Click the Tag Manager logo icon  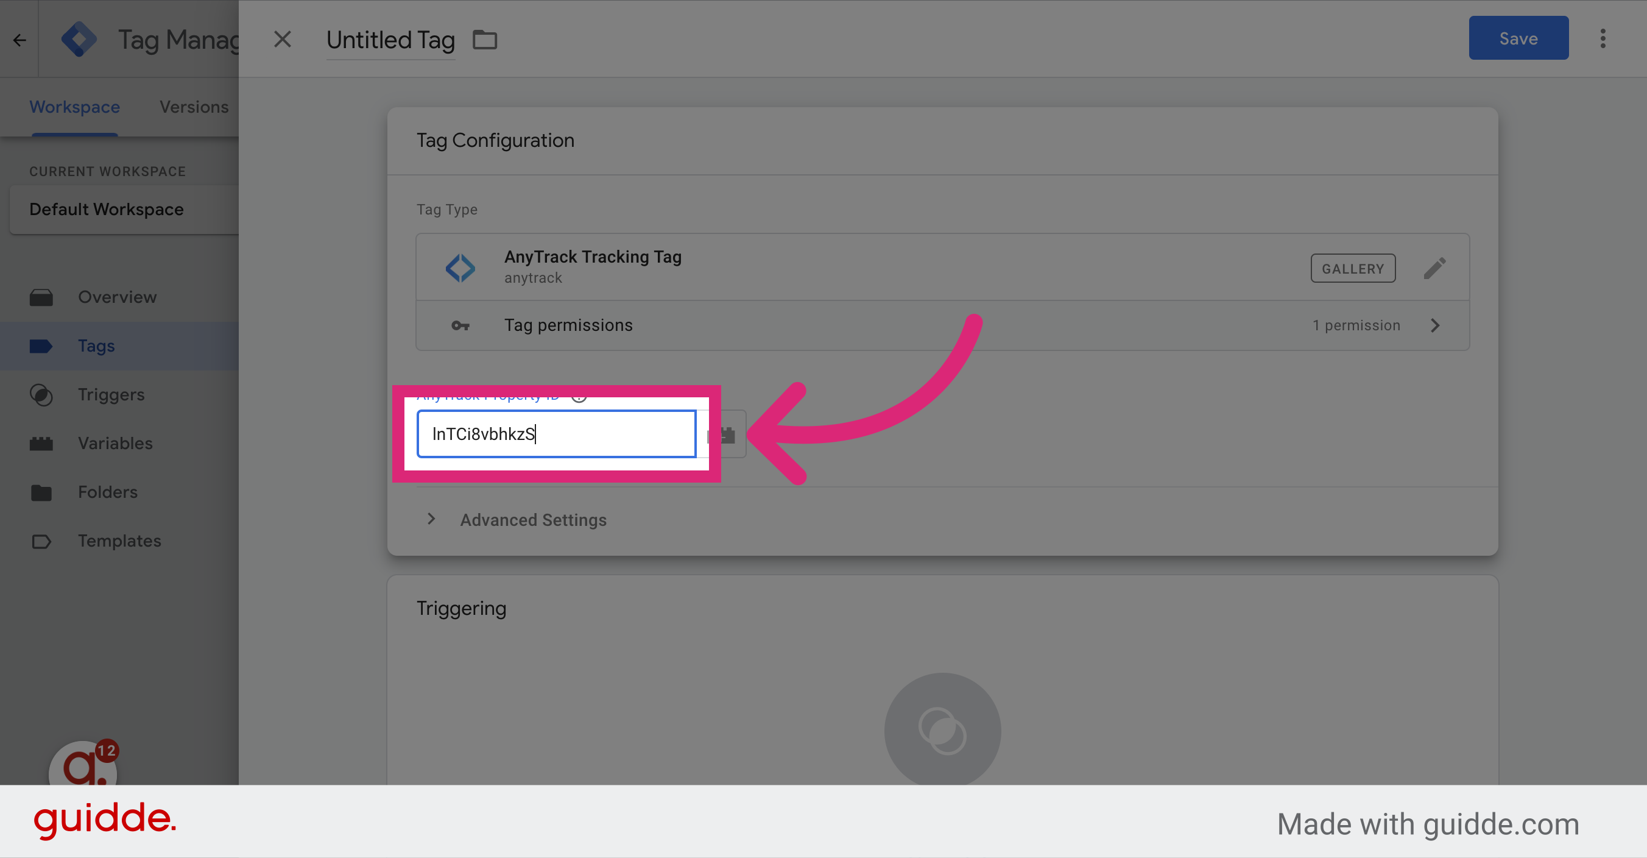pos(79,40)
